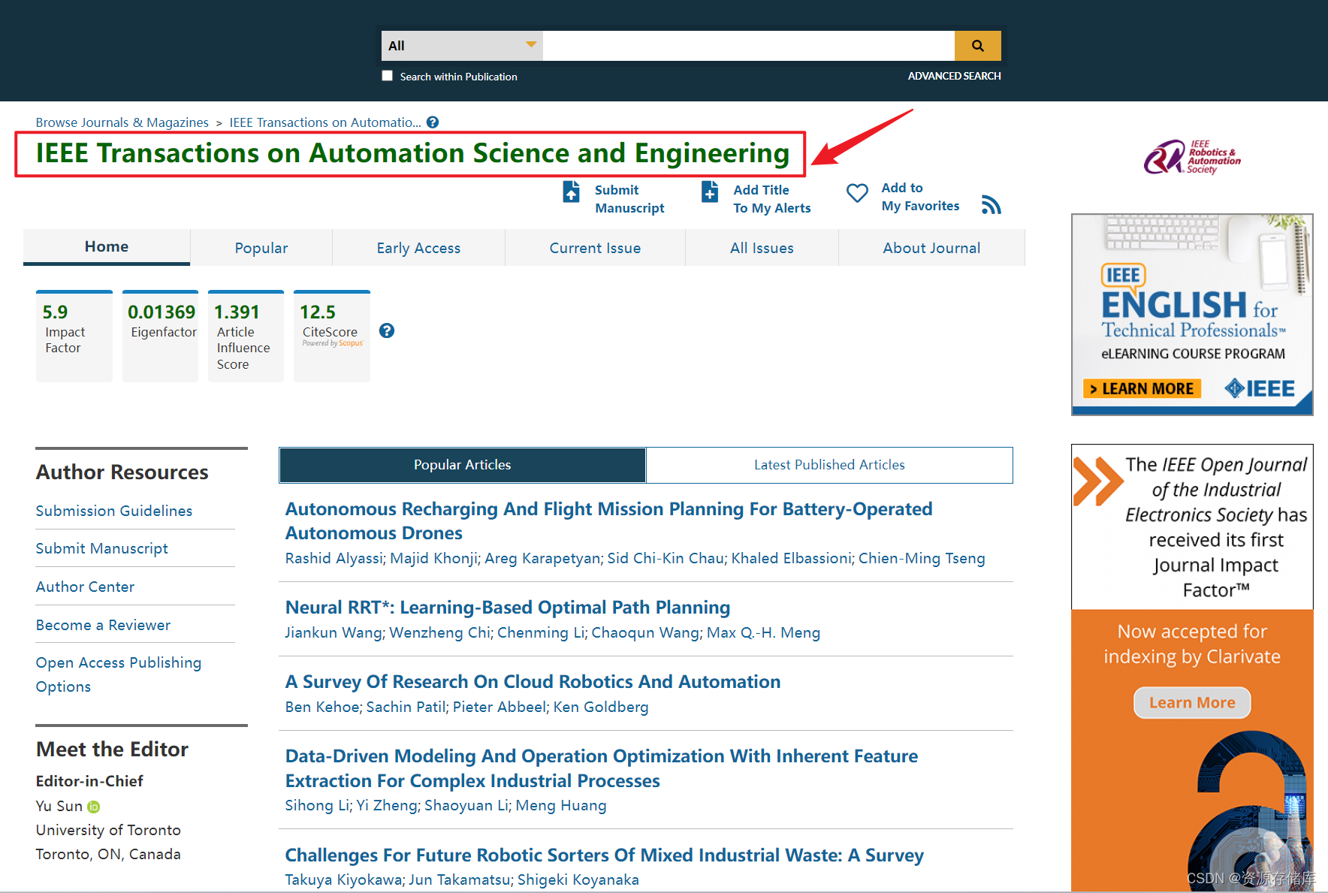The width and height of the screenshot is (1328, 893).
Task: Switch to Latest Published Articles tab
Action: point(829,465)
